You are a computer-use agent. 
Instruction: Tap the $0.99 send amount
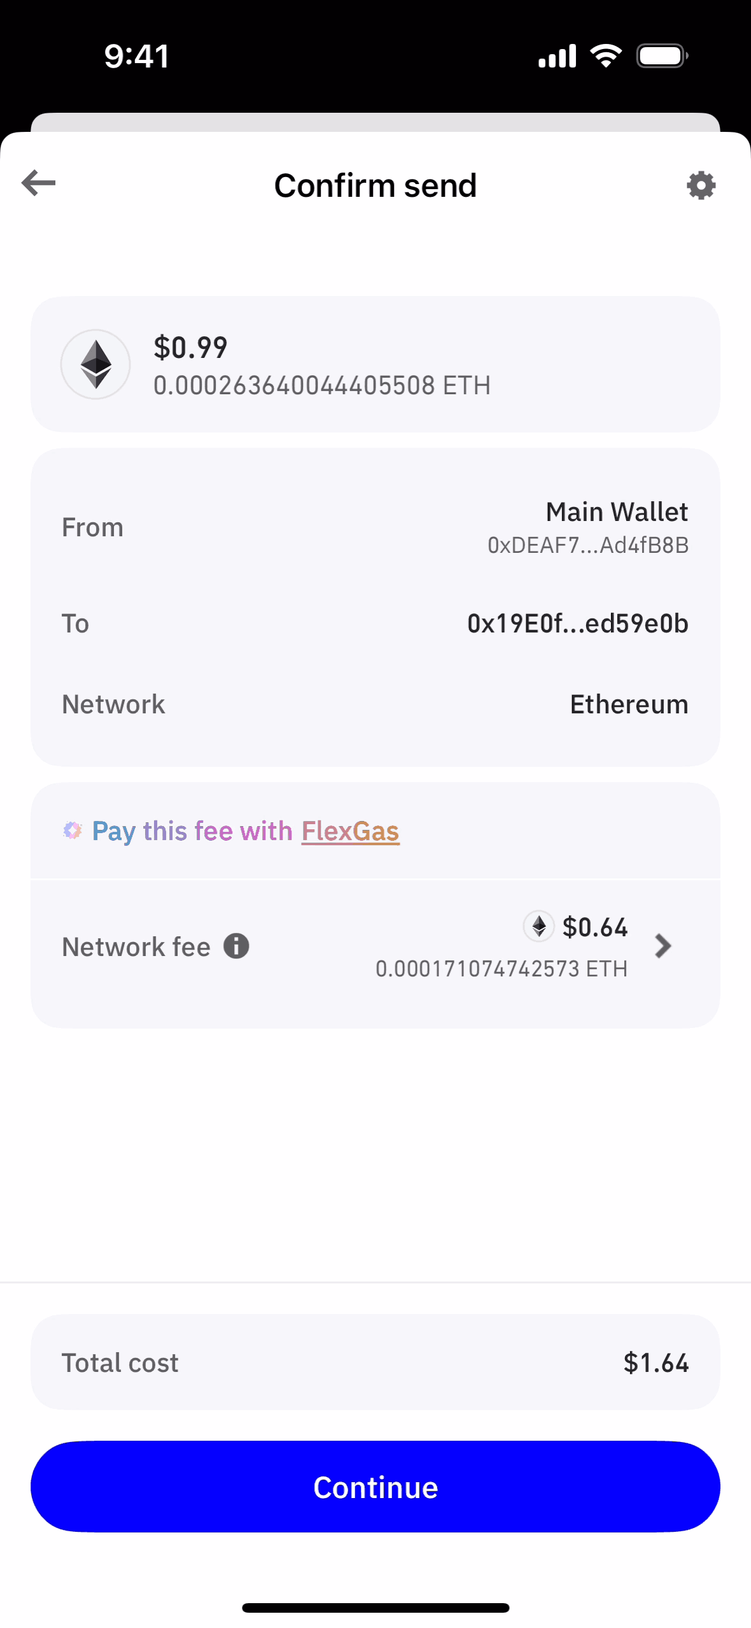pos(190,348)
